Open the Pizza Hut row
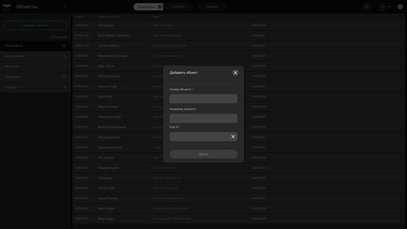The height and width of the screenshot is (229, 407). pyautogui.click(x=238, y=178)
